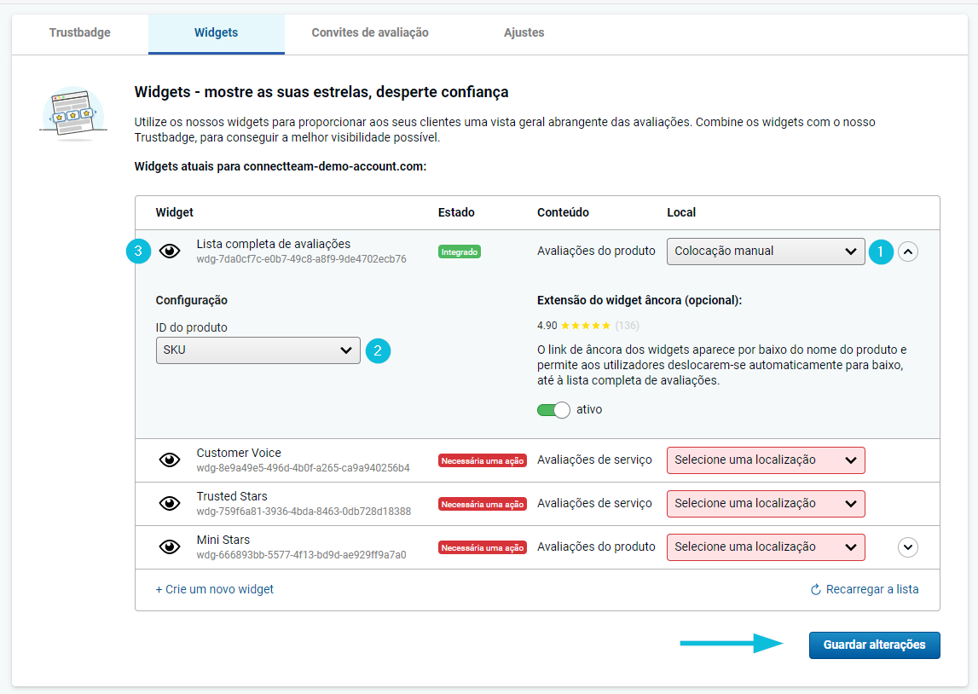This screenshot has height=694, width=978.
Task: Select a location for Trusted Stars
Action: (x=766, y=504)
